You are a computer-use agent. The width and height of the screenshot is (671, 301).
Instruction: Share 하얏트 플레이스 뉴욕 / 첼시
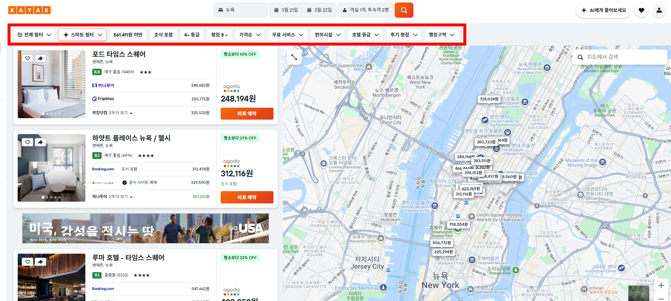tap(40, 142)
